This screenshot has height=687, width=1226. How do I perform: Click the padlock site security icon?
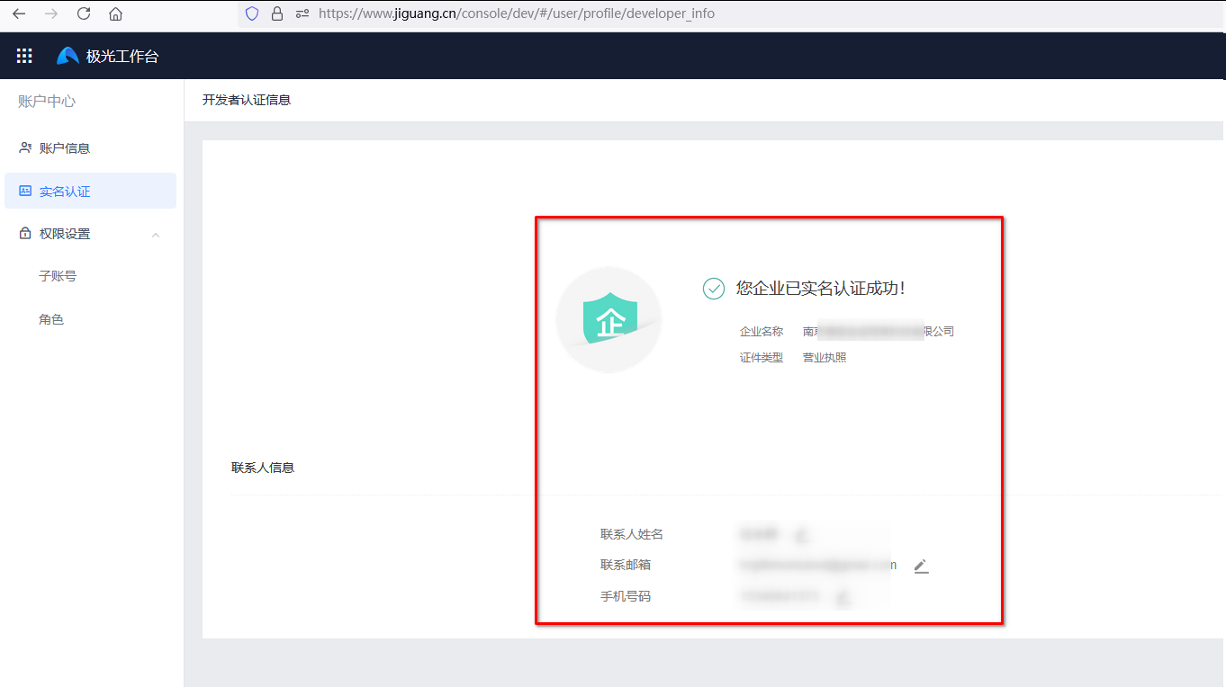(276, 13)
